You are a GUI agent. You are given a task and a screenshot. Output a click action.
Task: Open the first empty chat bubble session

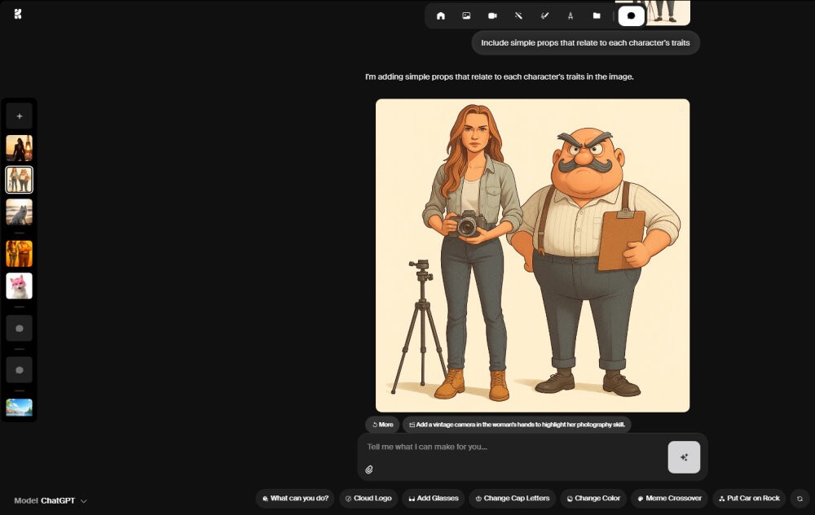(20, 329)
